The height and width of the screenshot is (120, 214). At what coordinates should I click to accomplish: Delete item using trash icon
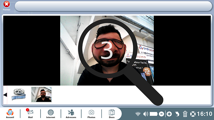[x=185, y=114]
